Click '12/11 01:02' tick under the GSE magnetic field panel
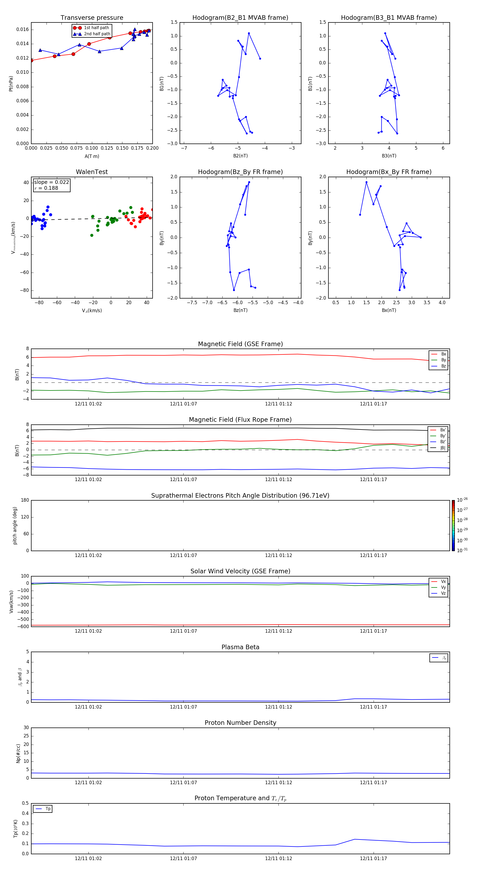The width and height of the screenshot is (481, 882). [x=88, y=404]
